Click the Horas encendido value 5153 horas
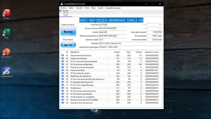 (x=154, y=40)
